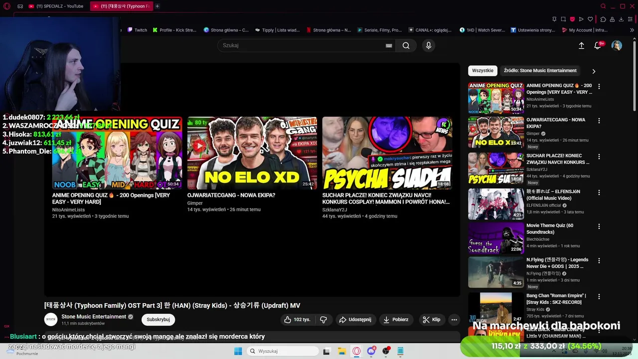This screenshot has width=638, height=359.
Task: Start voice search with microphone icon
Action: [x=428, y=45]
